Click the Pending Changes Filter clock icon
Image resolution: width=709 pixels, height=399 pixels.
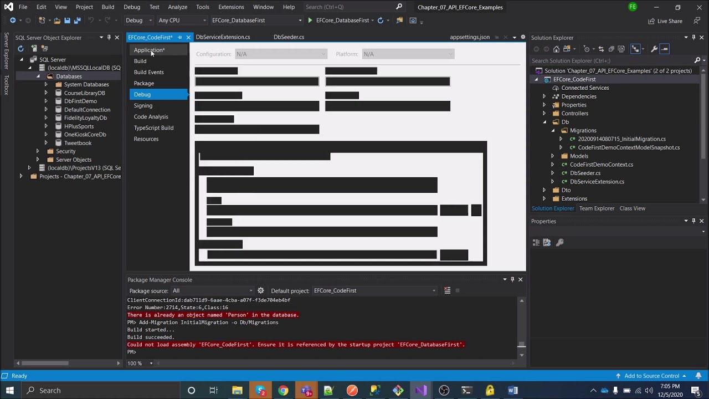[588, 49]
